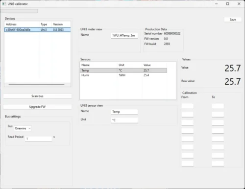The image size is (245, 189).
Task: Click the Type column header in Devices
Action: pyautogui.click(x=45, y=24)
